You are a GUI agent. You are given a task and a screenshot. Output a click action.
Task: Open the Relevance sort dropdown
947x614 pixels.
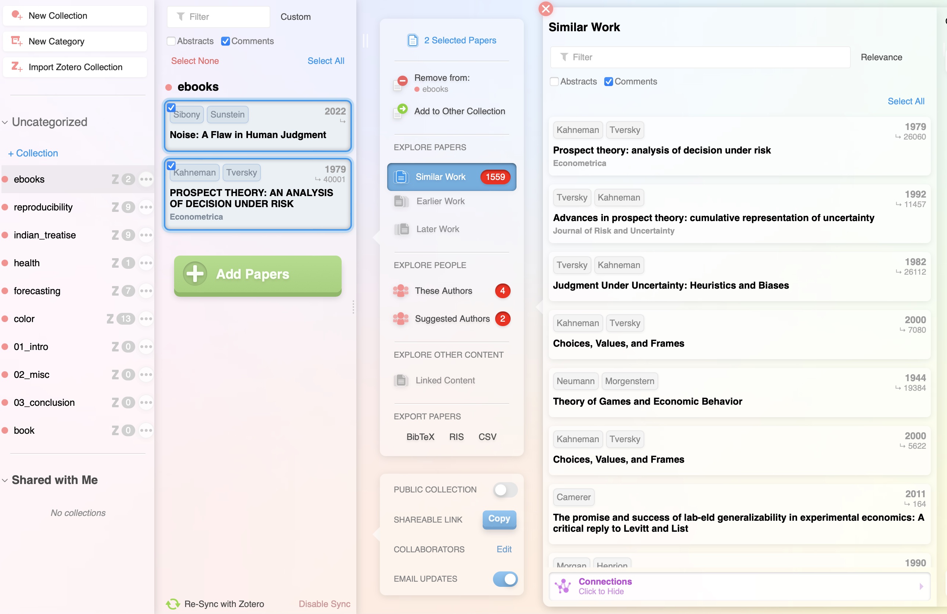click(x=881, y=57)
